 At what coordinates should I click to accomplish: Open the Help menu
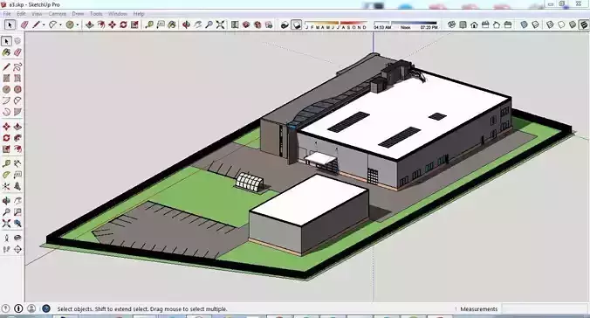click(139, 14)
